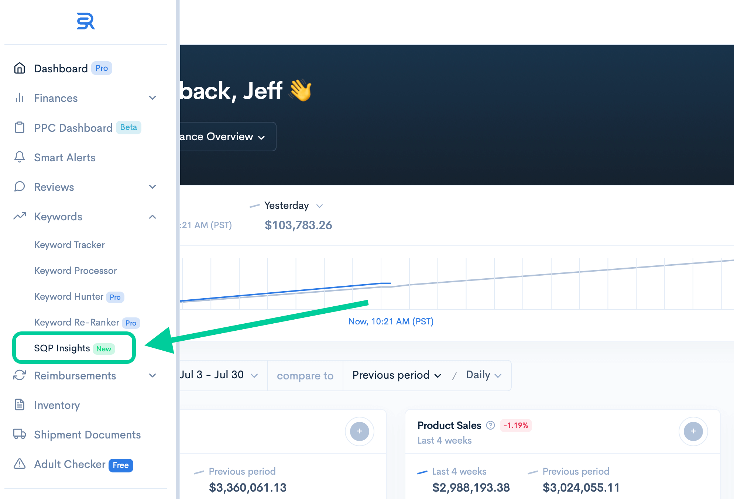Click the PPC Dashboard clipboard icon

pos(20,128)
